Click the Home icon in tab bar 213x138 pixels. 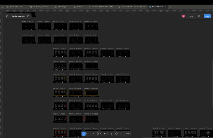2,7
